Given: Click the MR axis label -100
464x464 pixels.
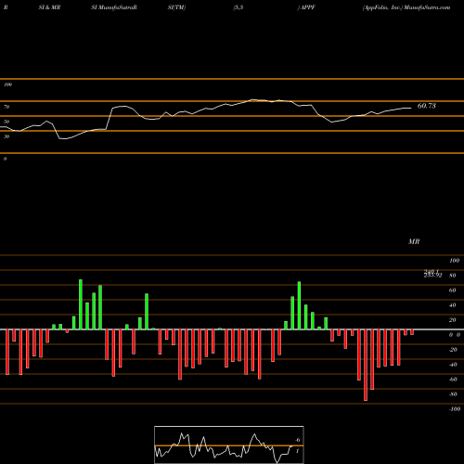Looking at the screenshot, I should click(455, 409).
